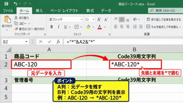Click the decrease font size icon
The height and width of the screenshot is (103, 183).
pyautogui.click(x=106, y=19)
